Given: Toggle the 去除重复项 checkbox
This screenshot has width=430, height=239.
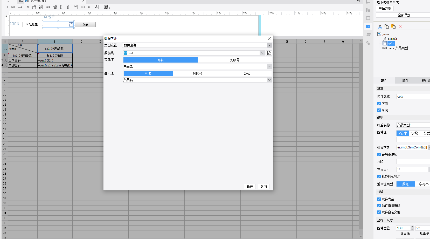Looking at the screenshot, I should tap(379, 154).
